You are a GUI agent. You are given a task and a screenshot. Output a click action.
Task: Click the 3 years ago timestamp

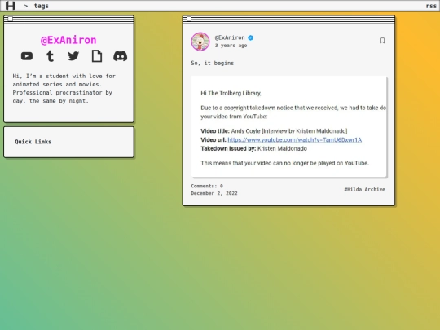(231, 46)
